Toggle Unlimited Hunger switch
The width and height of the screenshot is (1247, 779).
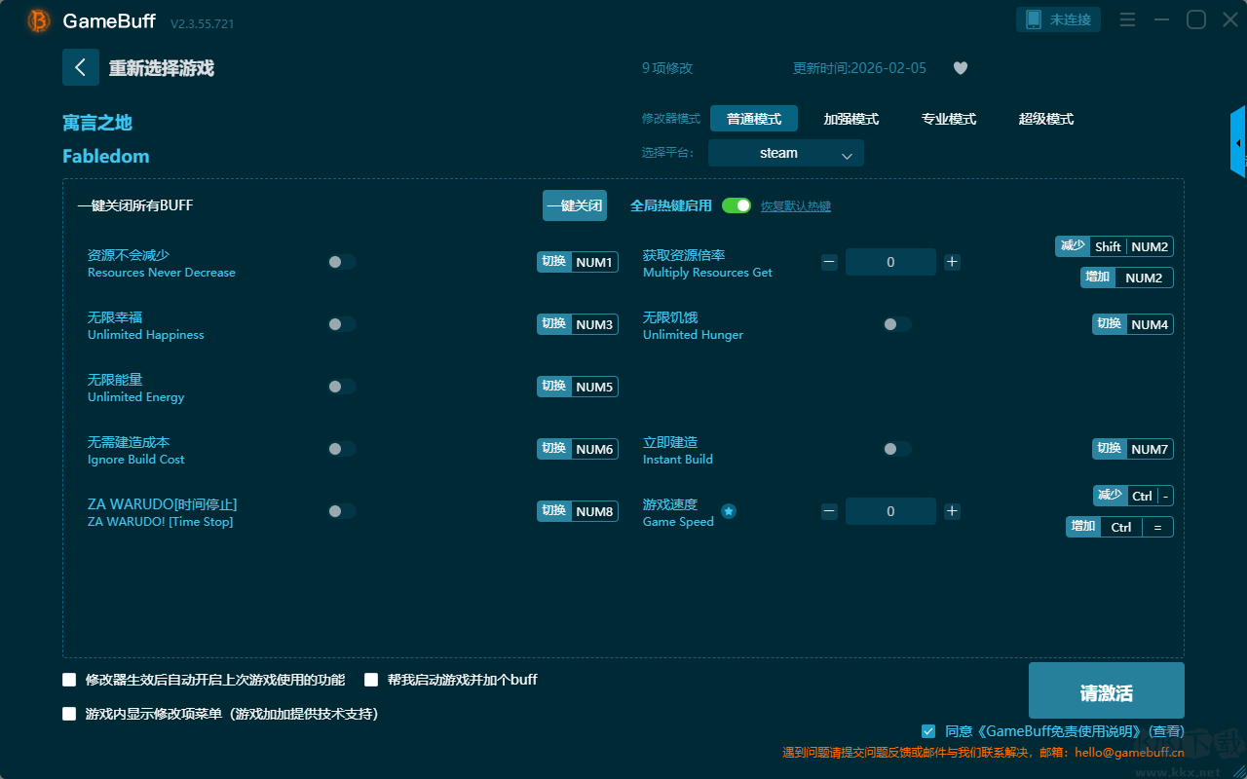(897, 324)
